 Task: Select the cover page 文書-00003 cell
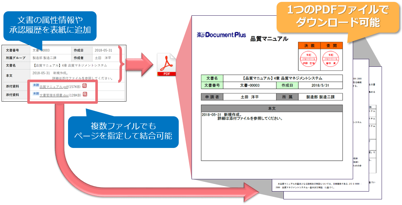[250, 85]
